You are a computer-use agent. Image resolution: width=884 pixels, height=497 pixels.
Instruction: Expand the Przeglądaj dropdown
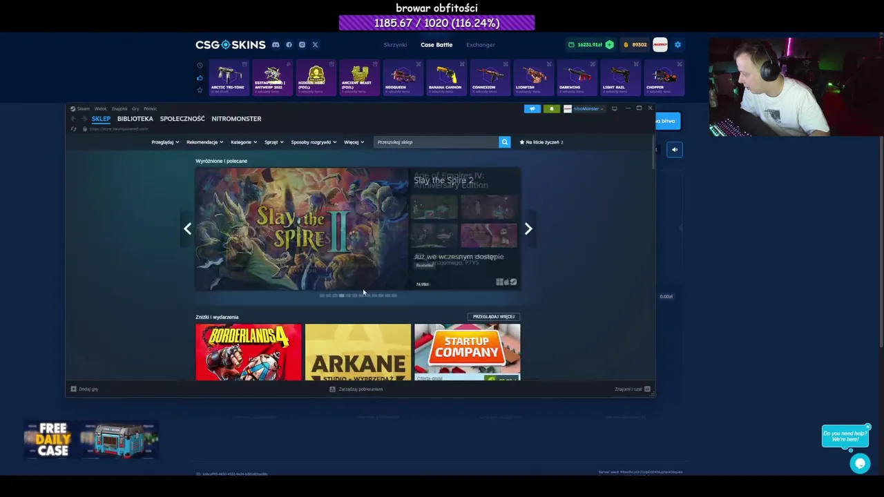click(x=165, y=142)
